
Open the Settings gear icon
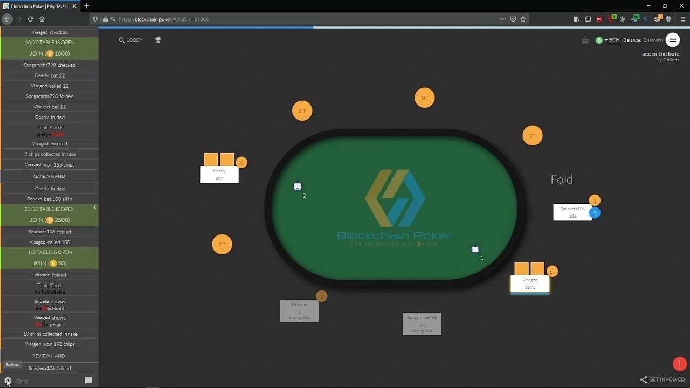8,381
